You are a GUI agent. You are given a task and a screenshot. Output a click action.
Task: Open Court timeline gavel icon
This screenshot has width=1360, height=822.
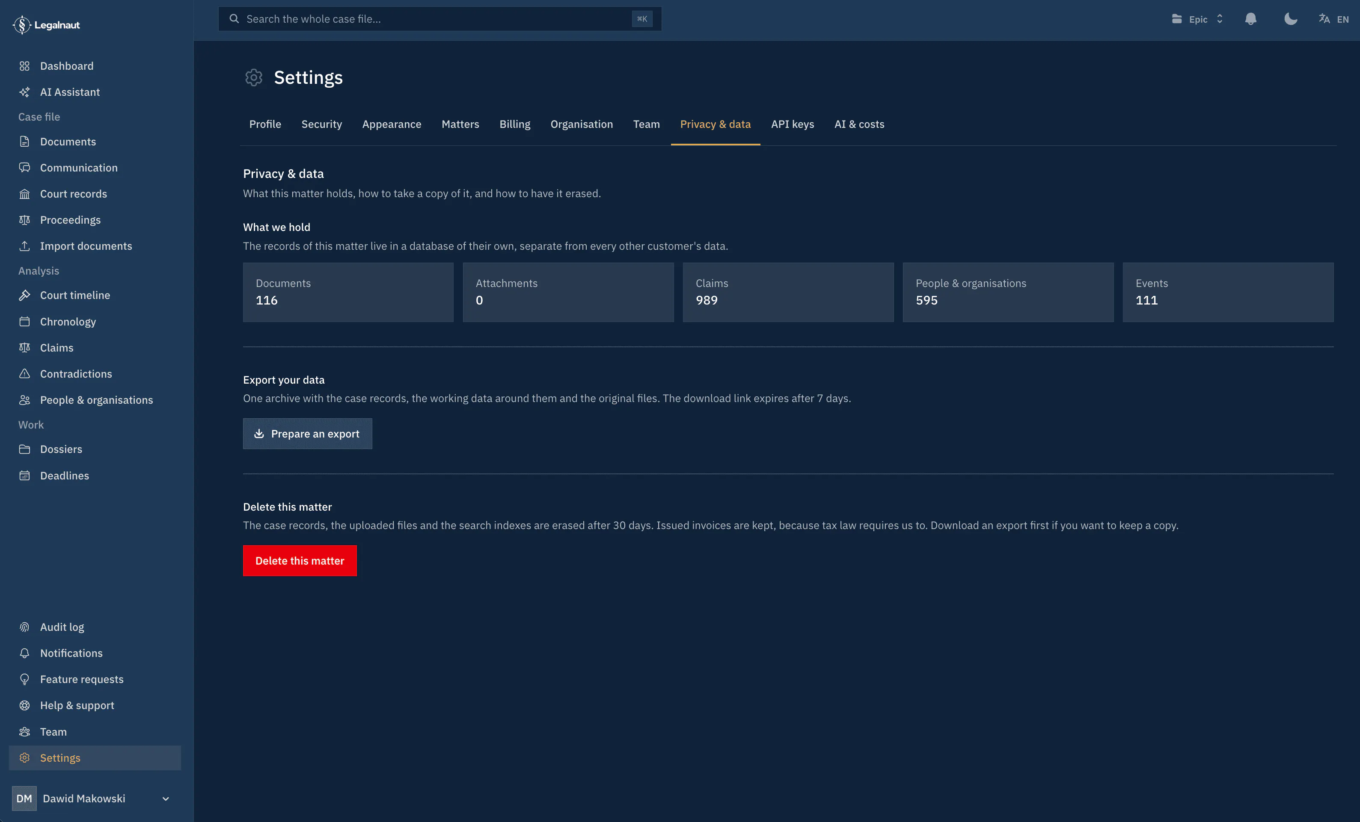pos(24,295)
